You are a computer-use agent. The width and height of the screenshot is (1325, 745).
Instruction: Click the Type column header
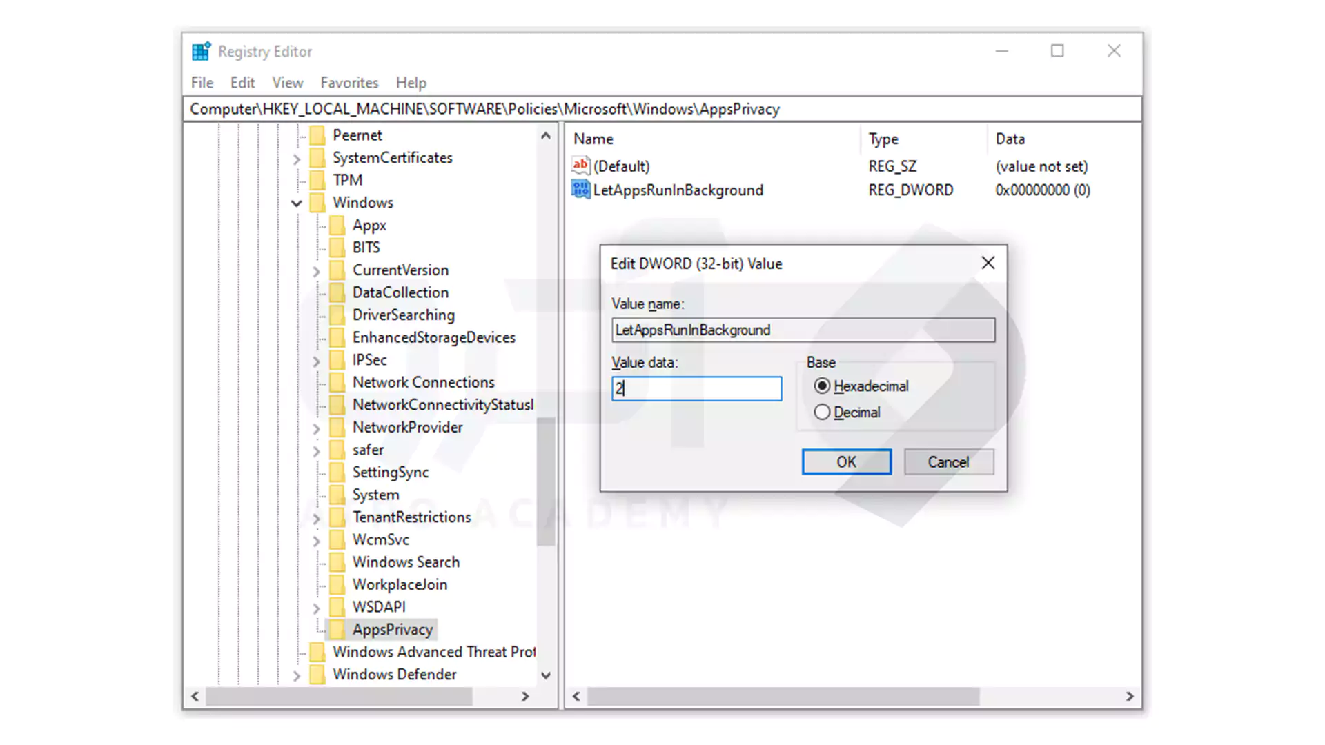point(924,139)
